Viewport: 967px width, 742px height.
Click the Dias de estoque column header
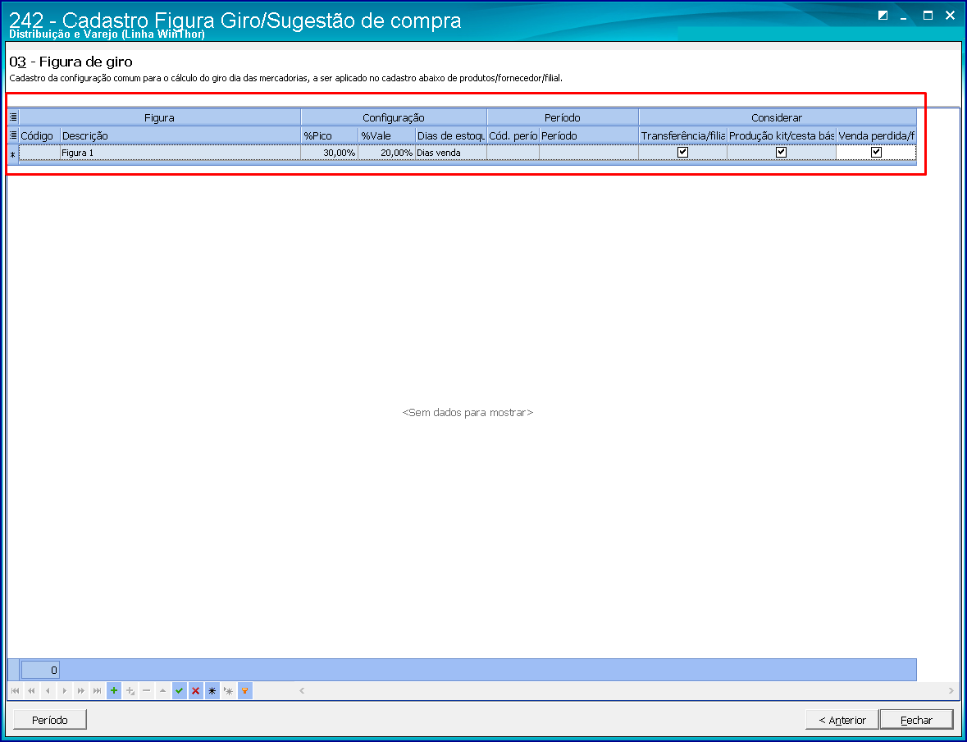[x=451, y=135]
